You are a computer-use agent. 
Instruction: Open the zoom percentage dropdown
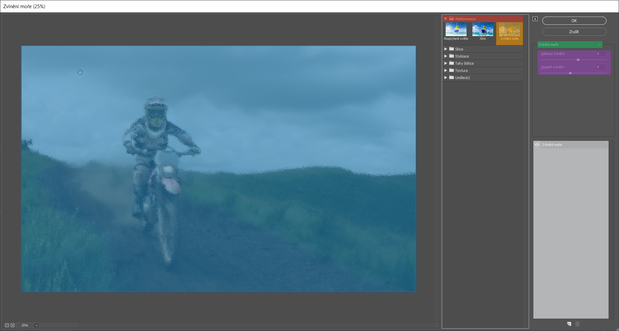pyautogui.click(x=36, y=325)
